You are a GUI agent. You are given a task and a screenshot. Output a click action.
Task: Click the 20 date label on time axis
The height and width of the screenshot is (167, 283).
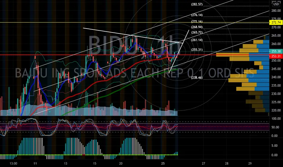tap(121, 164)
